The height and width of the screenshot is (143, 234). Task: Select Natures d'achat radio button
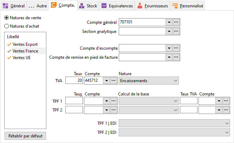pyautogui.click(x=6, y=26)
